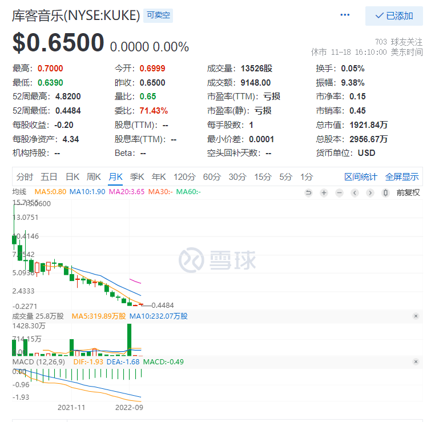
Task: Close the MACD indicator panel
Action: [x=416, y=361]
